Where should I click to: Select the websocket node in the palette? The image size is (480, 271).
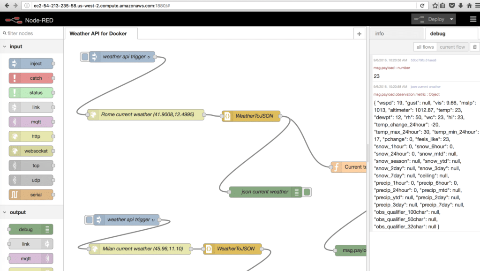click(x=31, y=151)
